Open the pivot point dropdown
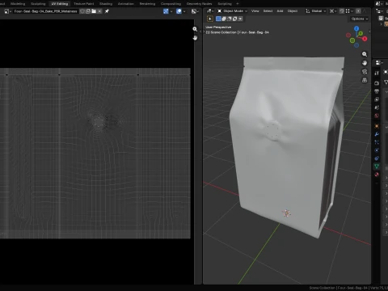The image size is (388, 291). coord(333,11)
